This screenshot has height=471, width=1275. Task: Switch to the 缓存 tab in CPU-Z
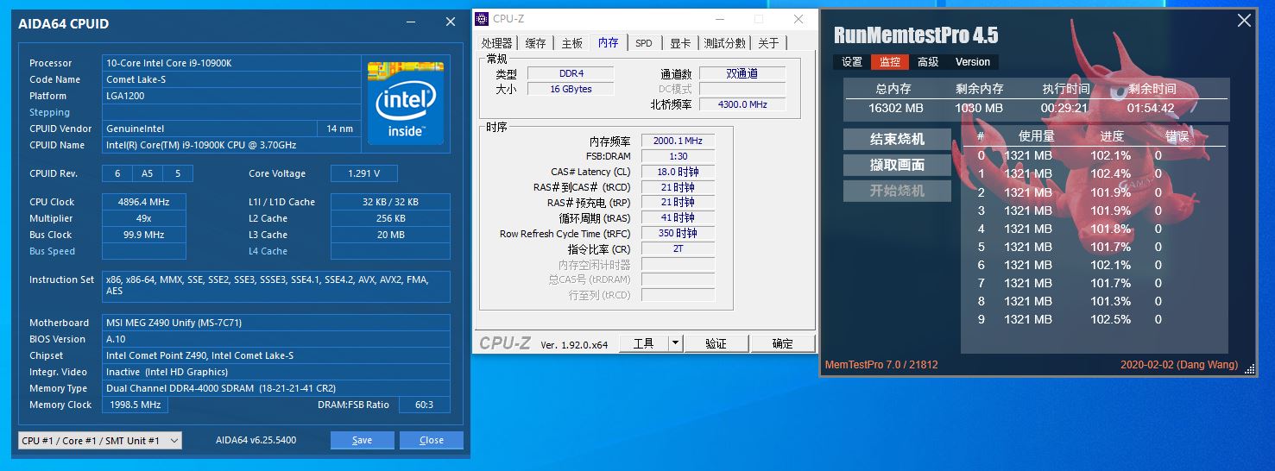pyautogui.click(x=536, y=43)
